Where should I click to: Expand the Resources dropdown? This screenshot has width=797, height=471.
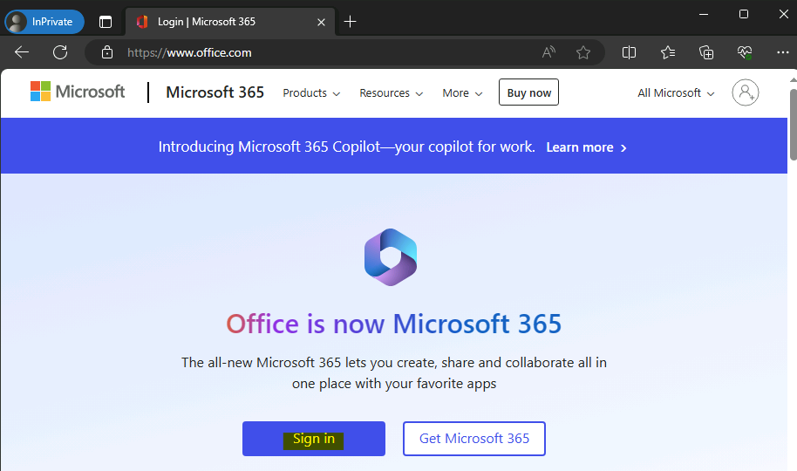click(x=391, y=93)
